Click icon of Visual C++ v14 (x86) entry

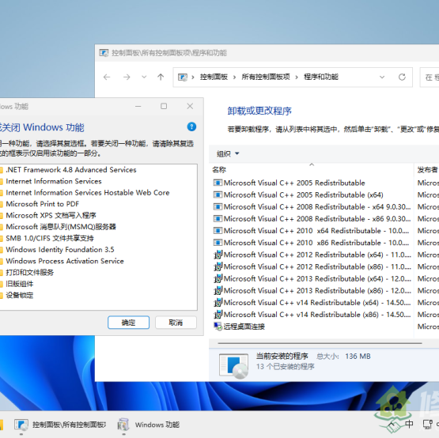coord(218,315)
